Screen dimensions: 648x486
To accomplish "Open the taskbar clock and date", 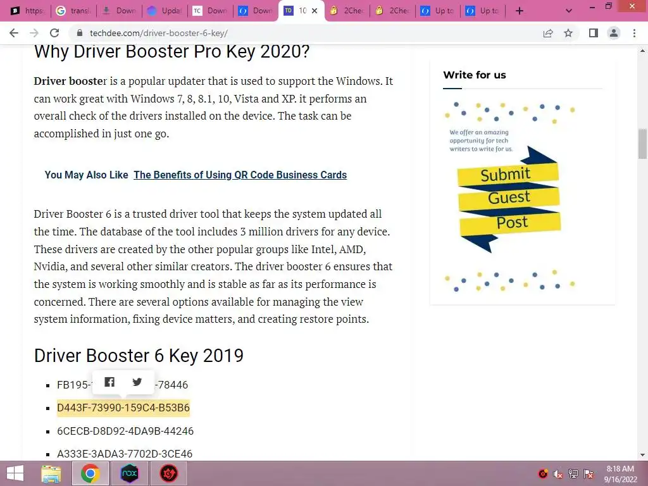I will pos(620,474).
